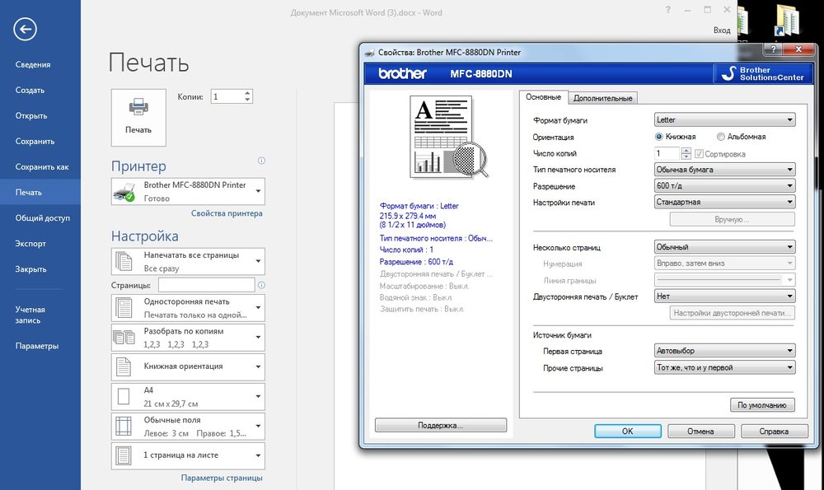Open the Двусторонняя печать / Буклет dropdown
Image resolution: width=824 pixels, height=490 pixels.
pos(724,296)
